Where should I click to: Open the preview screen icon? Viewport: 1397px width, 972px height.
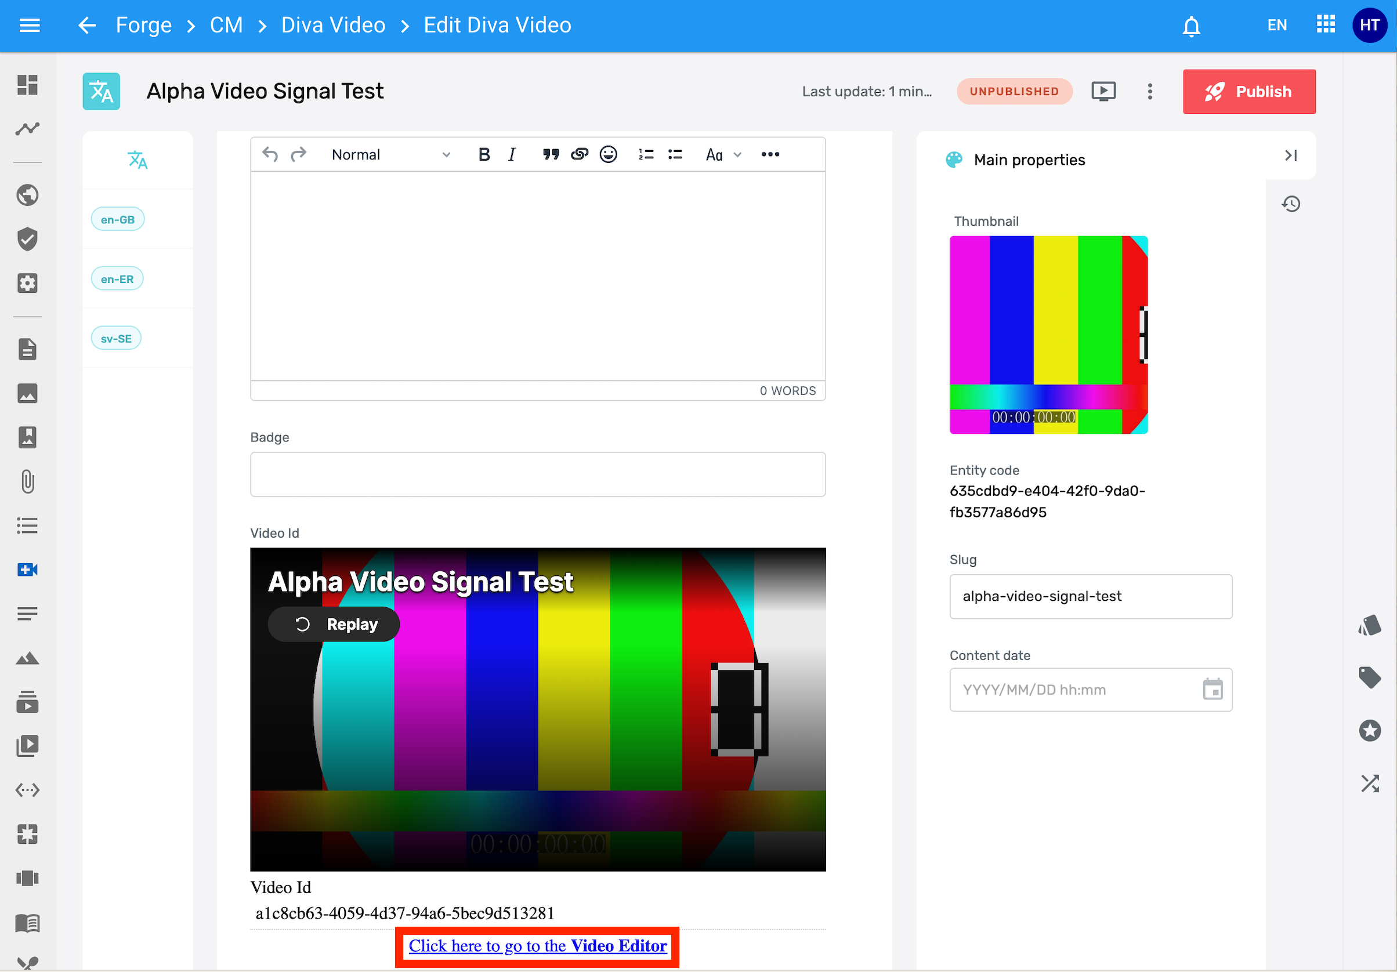(1103, 91)
